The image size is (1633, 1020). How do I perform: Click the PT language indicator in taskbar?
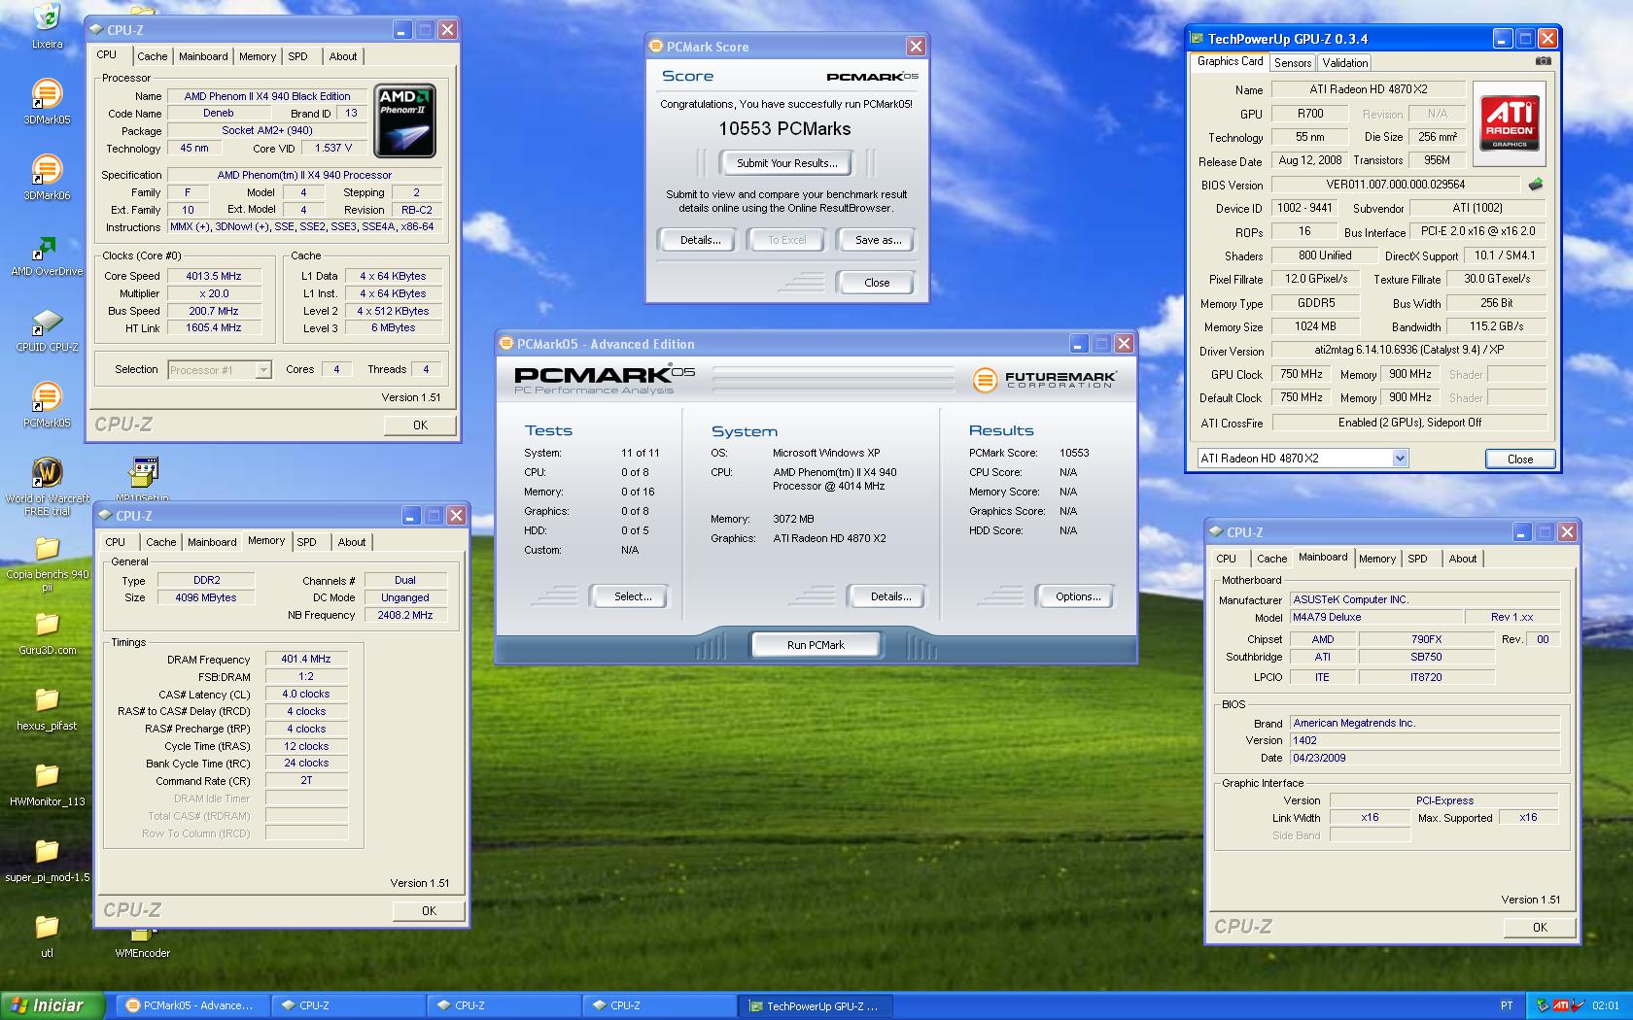click(x=1507, y=1005)
